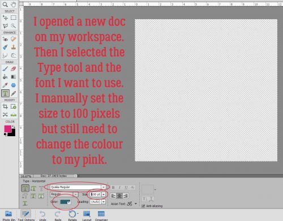Select the Eraser tool
This screenshot has height=221, width=283.
click(x=14, y=68)
